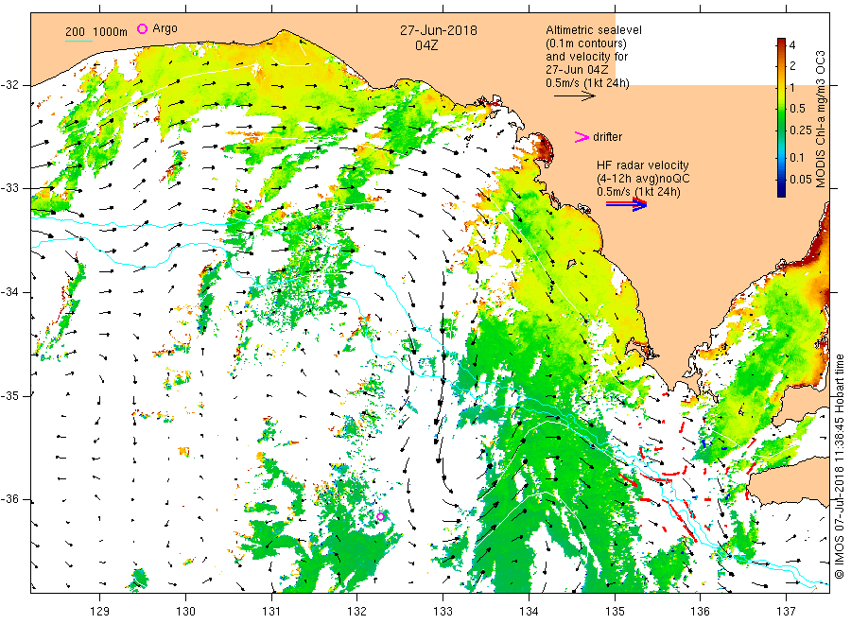This screenshot has width=851, height=624.
Task: Click the latitude label -36
Action: coord(10,499)
